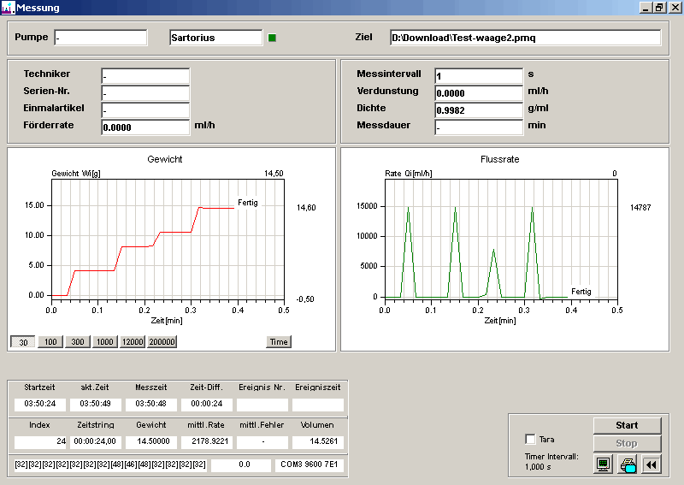Click the raw serial byte string field
The height and width of the screenshot is (485, 684).
(x=110, y=465)
